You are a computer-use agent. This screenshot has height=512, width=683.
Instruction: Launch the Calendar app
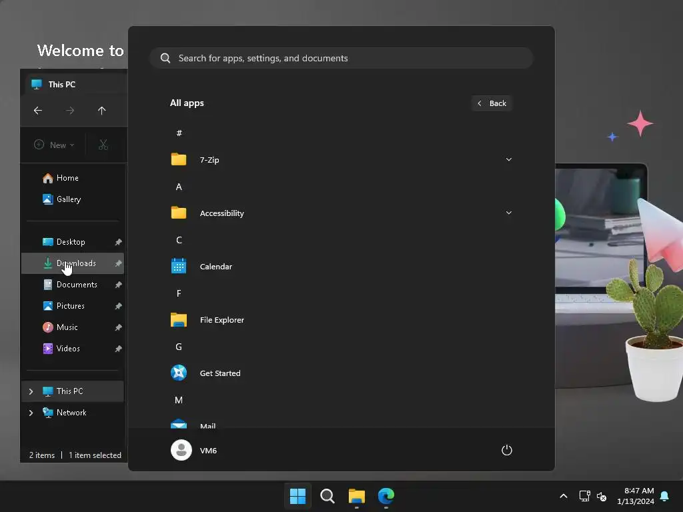(x=341, y=267)
